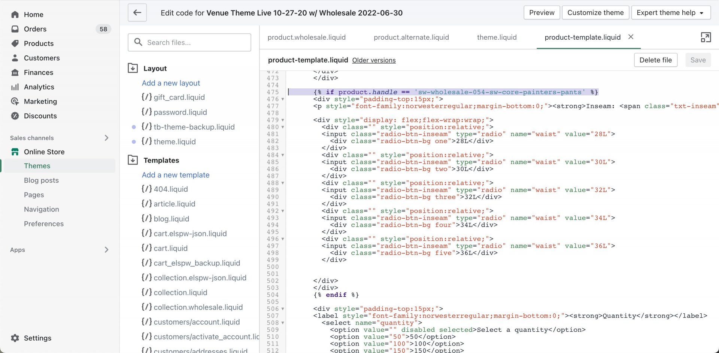Click the Settings gear icon

(x=15, y=338)
